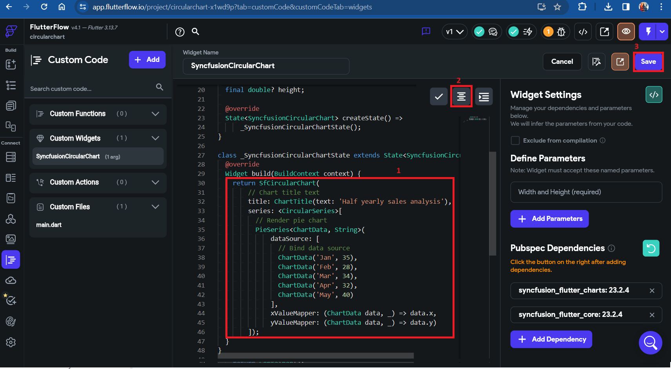Open the help question mark icon

tap(180, 32)
